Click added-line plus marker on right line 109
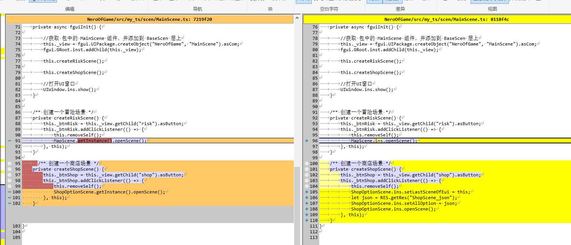Screen dimensions: 571x245 click(x=306, y=215)
